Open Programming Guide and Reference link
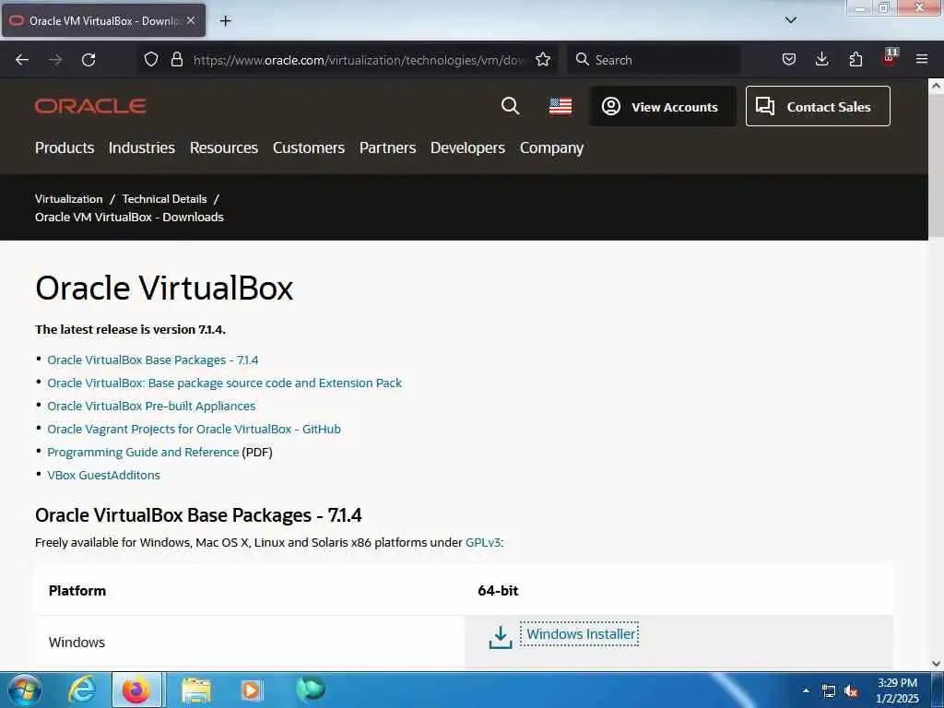Image resolution: width=944 pixels, height=708 pixels. 143,452
